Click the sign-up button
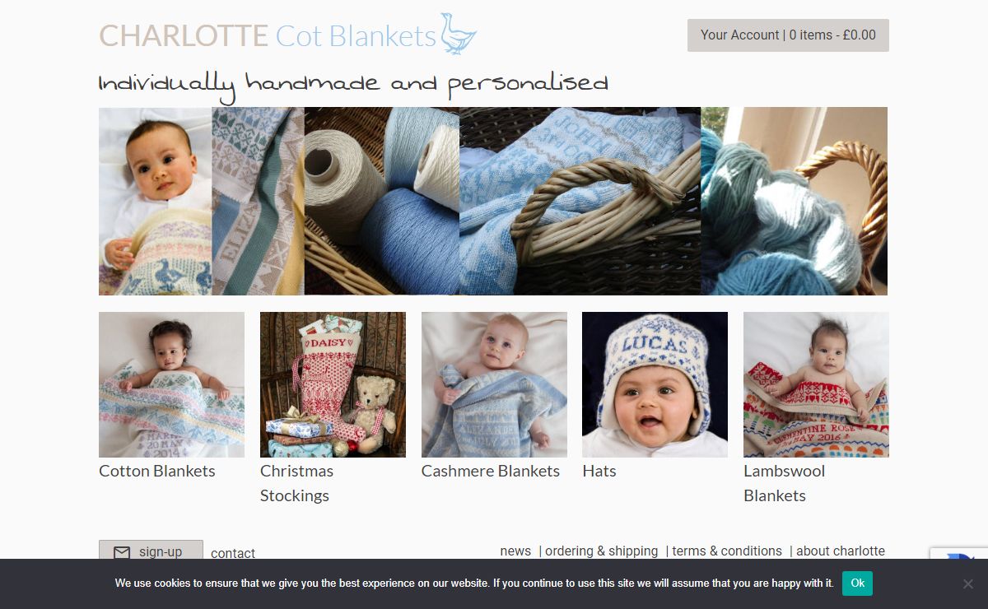The width and height of the screenshot is (988, 609). coord(151,551)
